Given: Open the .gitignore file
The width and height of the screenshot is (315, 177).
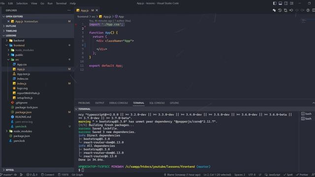Looking at the screenshot, I should pyautogui.click(x=21, y=103).
